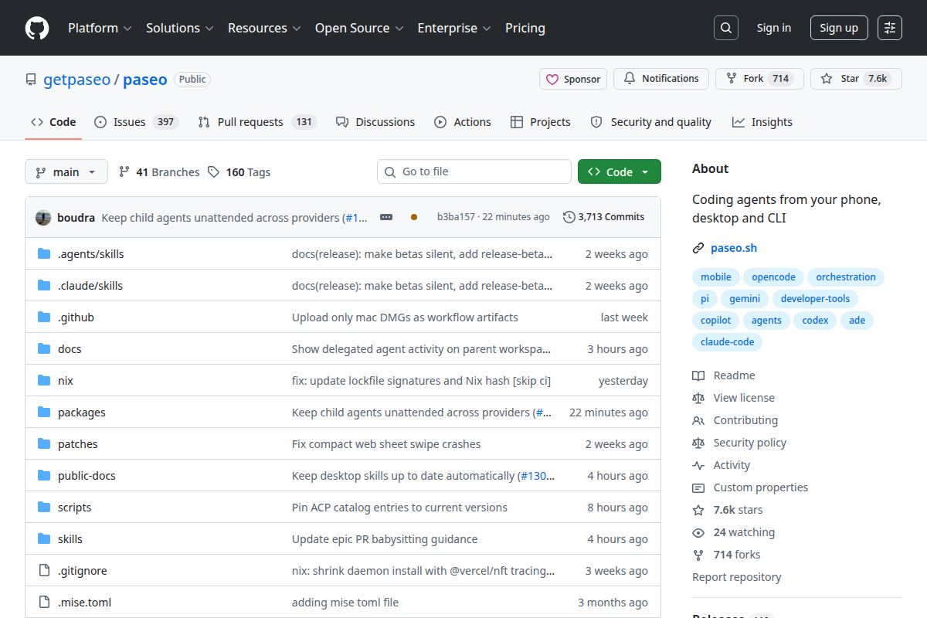Click the Readme book icon
927x618 pixels.
coord(698,375)
